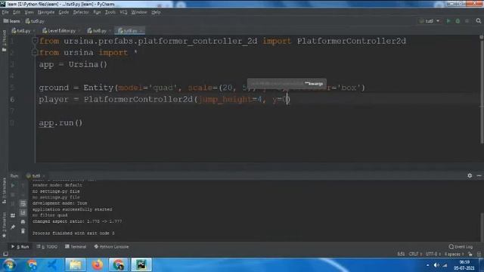The width and height of the screenshot is (484, 272).
Task: Toggle scroll to end in Run console
Action: click(23, 213)
